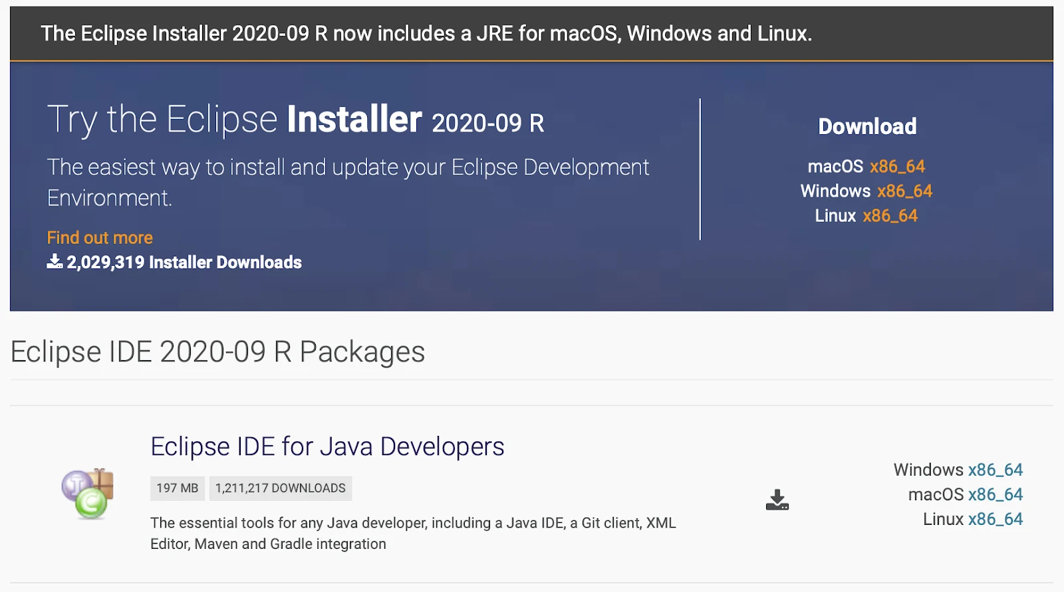Click the Eclipse IDE 2020-09 R Packages heading

(x=217, y=351)
